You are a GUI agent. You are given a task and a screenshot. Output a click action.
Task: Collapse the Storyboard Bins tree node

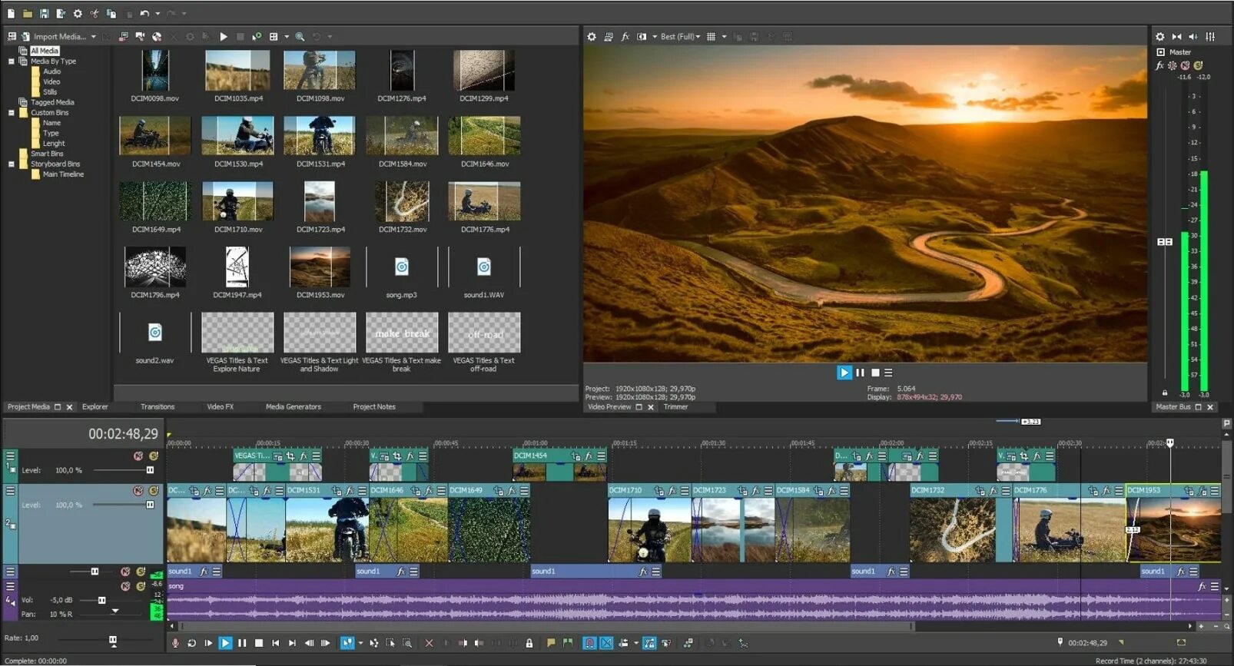11,164
